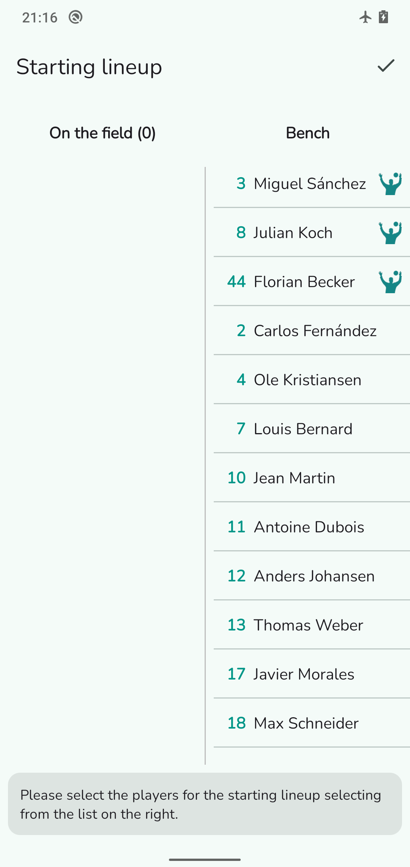Tap the starting lineup hint message
Image resolution: width=410 pixels, height=867 pixels.
[205, 804]
